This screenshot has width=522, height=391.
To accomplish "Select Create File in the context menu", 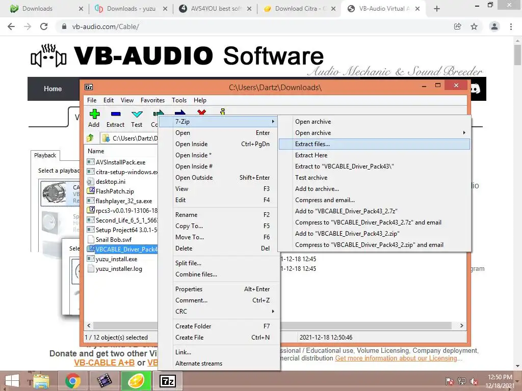I will click(218, 338).
